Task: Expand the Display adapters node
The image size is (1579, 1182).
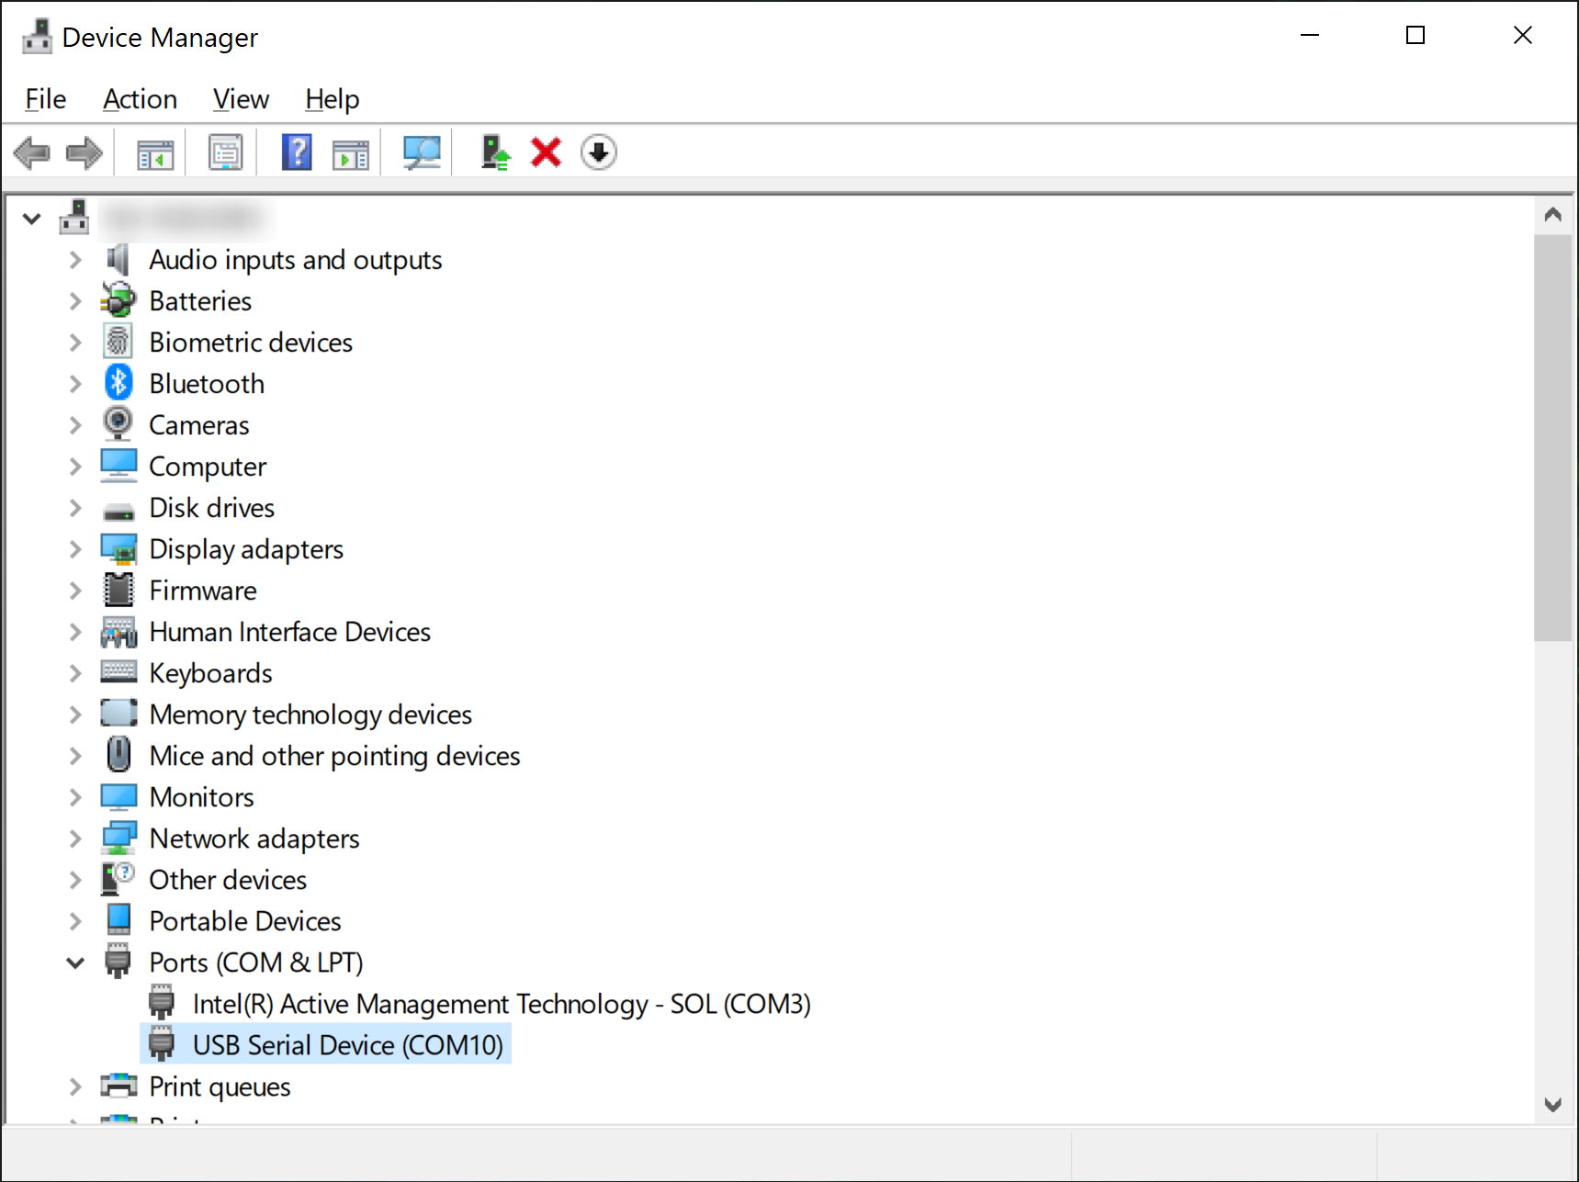Action: pos(75,549)
